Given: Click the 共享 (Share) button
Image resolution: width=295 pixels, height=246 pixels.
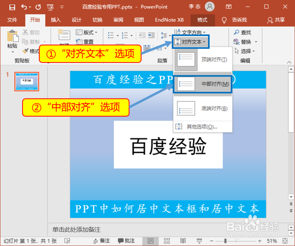Looking at the screenshot, I should 276,20.
